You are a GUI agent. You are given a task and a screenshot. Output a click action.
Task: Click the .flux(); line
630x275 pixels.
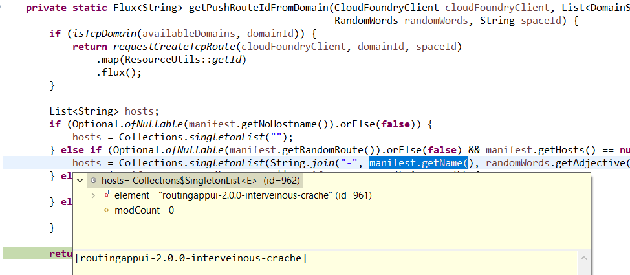[x=119, y=72]
